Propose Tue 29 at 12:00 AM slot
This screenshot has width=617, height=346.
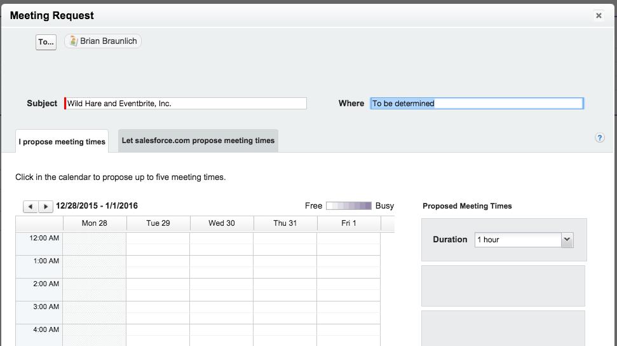pyautogui.click(x=158, y=244)
